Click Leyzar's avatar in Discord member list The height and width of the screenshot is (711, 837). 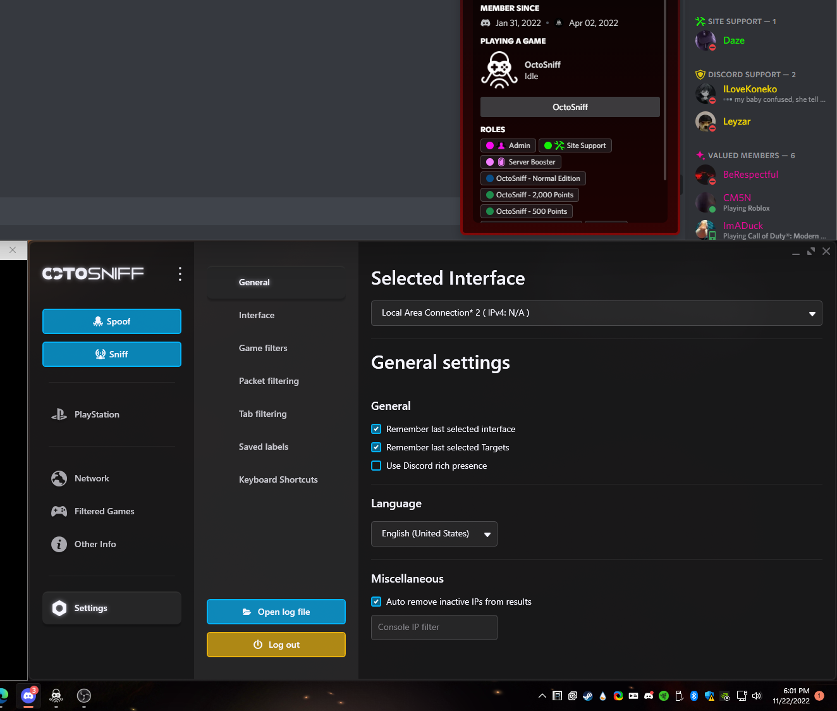pyautogui.click(x=706, y=121)
